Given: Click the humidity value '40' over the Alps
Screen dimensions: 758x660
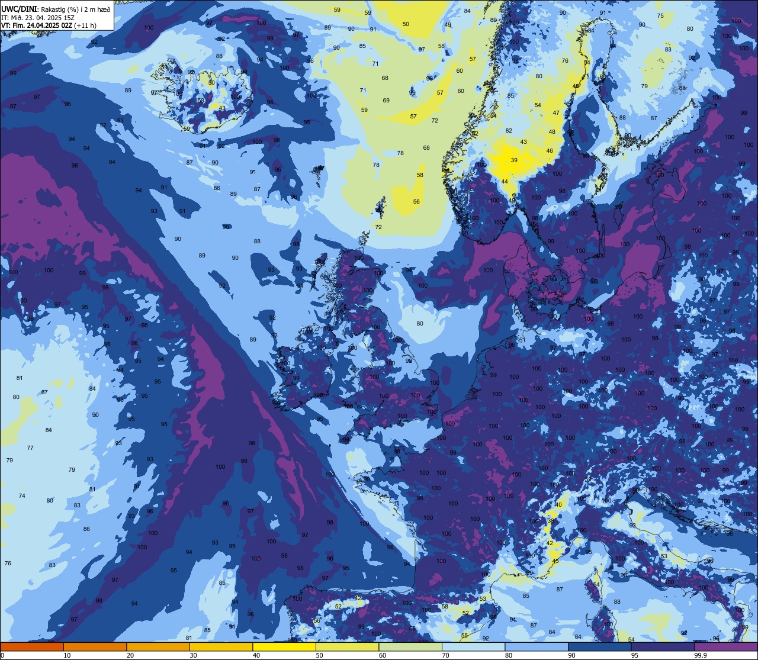Looking at the screenshot, I should [558, 505].
